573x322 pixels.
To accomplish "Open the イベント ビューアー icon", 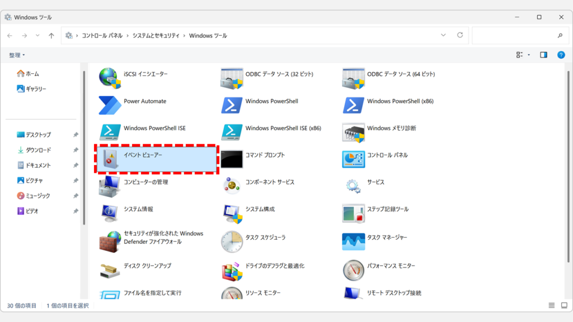I will pyautogui.click(x=110, y=159).
